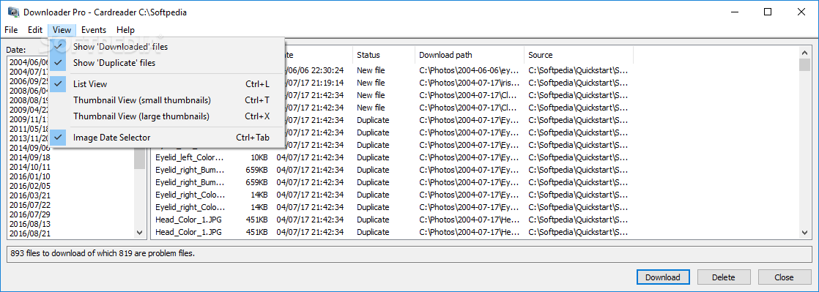Click the Downloader Pro app icon in title bar
819x292 pixels.
[x=13, y=12]
